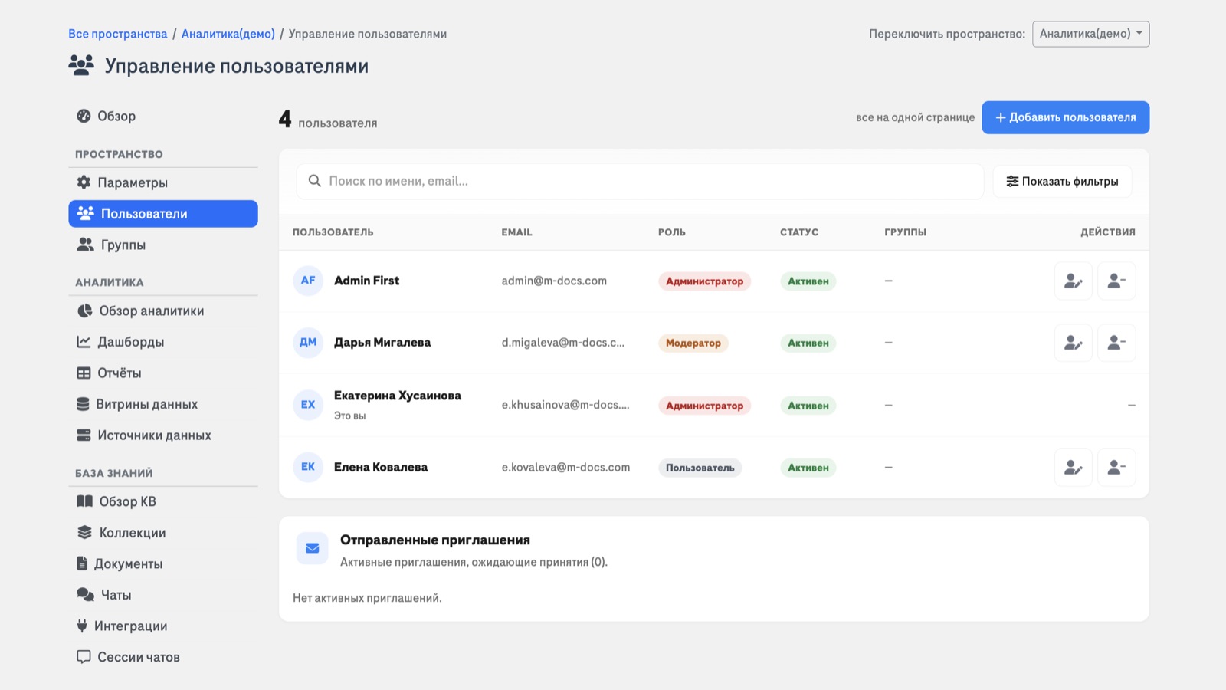Click the ЕК avatar of Елена Ковалева
The image size is (1226, 690).
[308, 467]
